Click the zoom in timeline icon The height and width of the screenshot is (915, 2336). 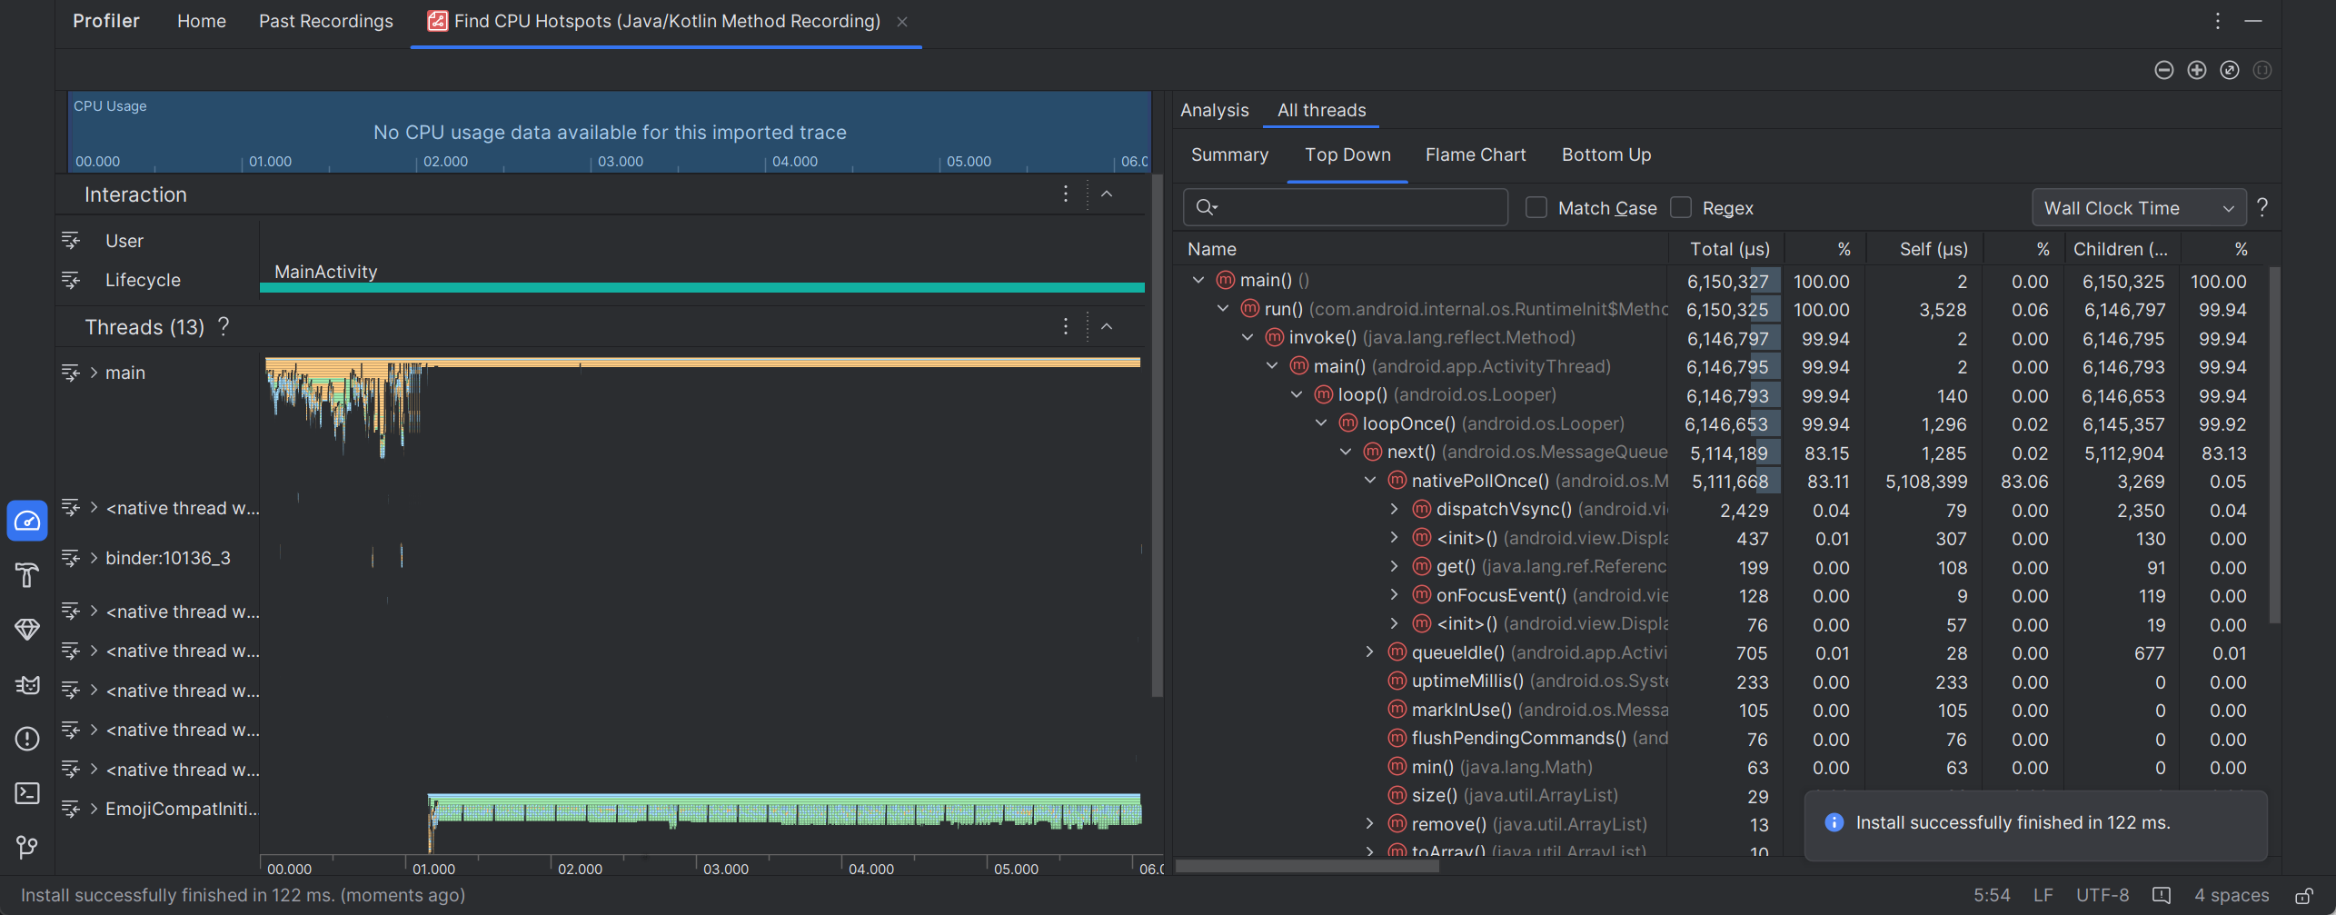pos(2196,70)
